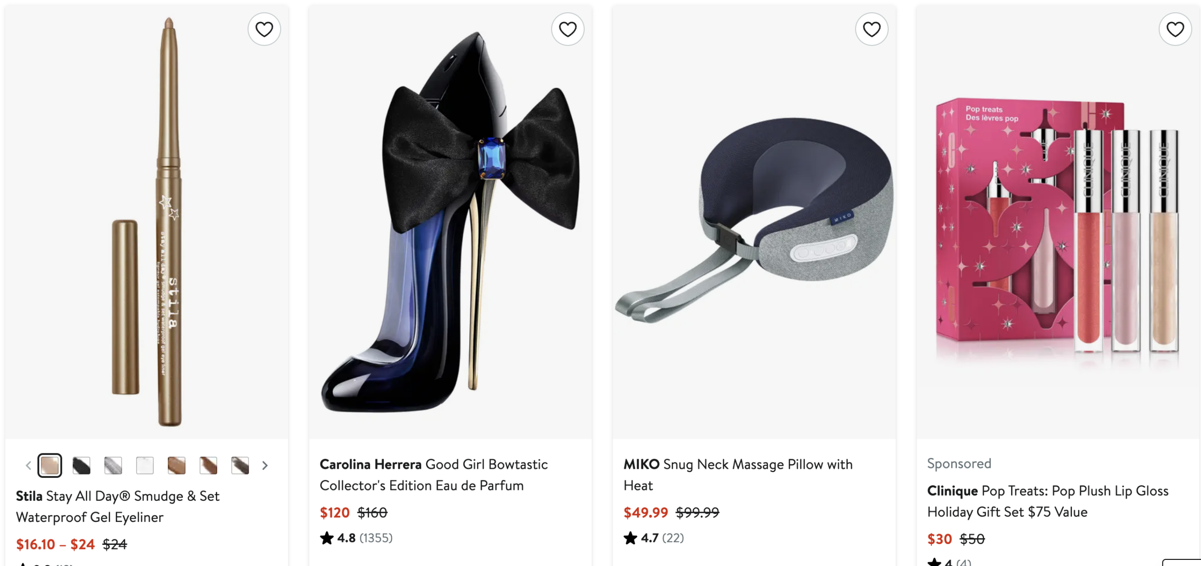1201x566 pixels.
Task: Open Stila Stay All Day Eyeliner product link
Action: tap(117, 506)
